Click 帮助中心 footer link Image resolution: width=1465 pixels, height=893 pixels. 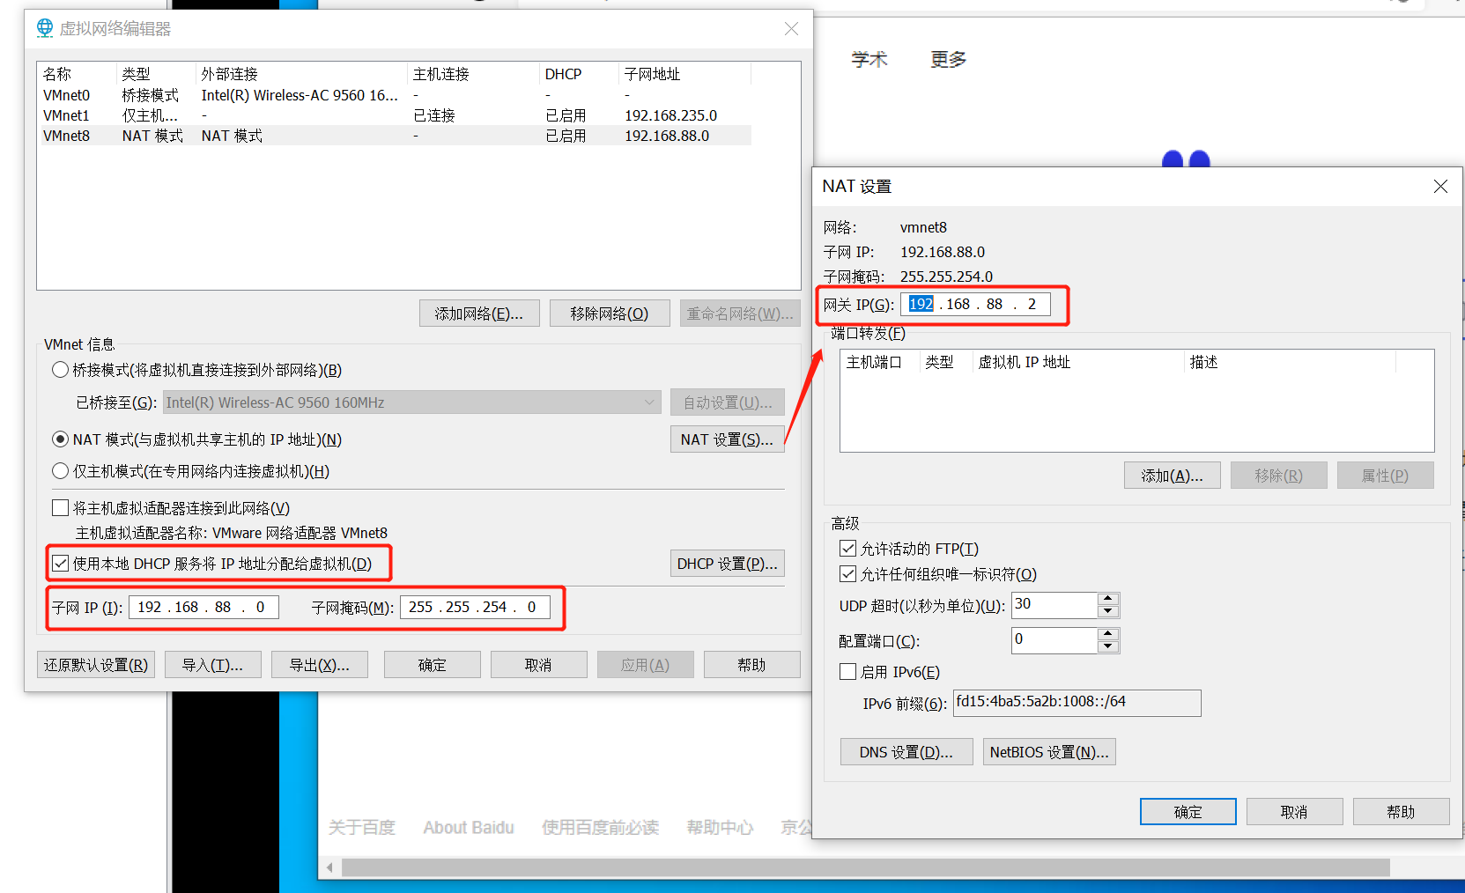(x=720, y=828)
